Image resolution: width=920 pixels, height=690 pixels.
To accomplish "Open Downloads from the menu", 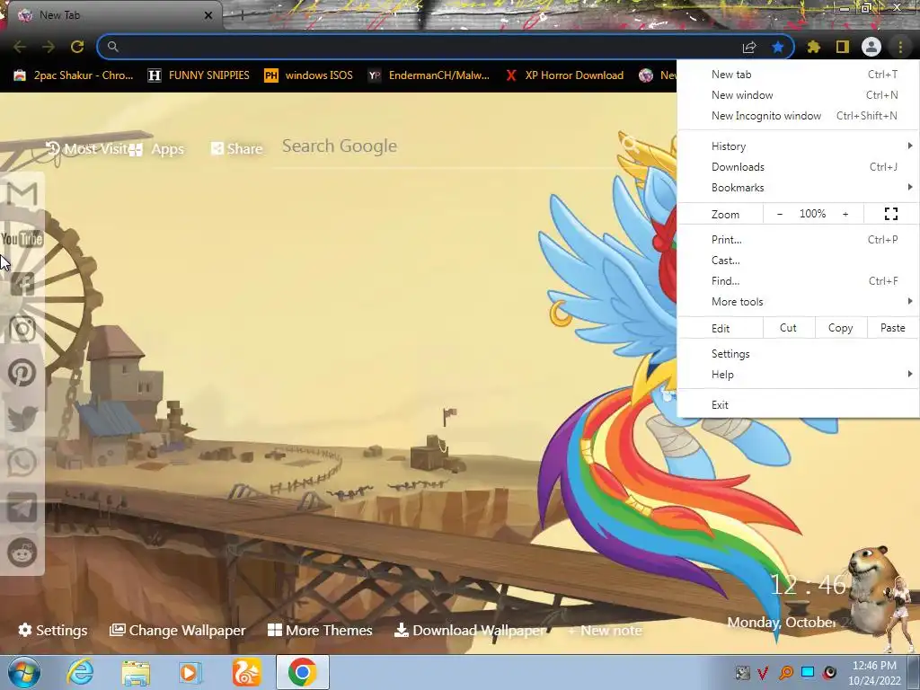I will [x=799, y=167].
